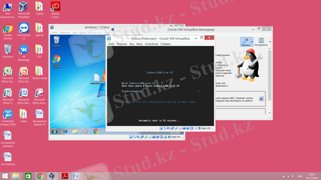Open the Справка menu in fedora window
The image size is (321, 180).
(x=165, y=44)
